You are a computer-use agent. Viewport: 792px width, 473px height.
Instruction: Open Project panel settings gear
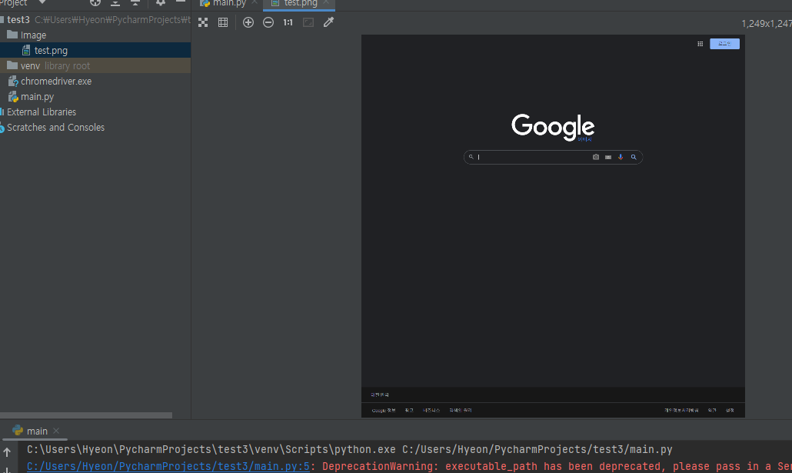pyautogui.click(x=161, y=2)
